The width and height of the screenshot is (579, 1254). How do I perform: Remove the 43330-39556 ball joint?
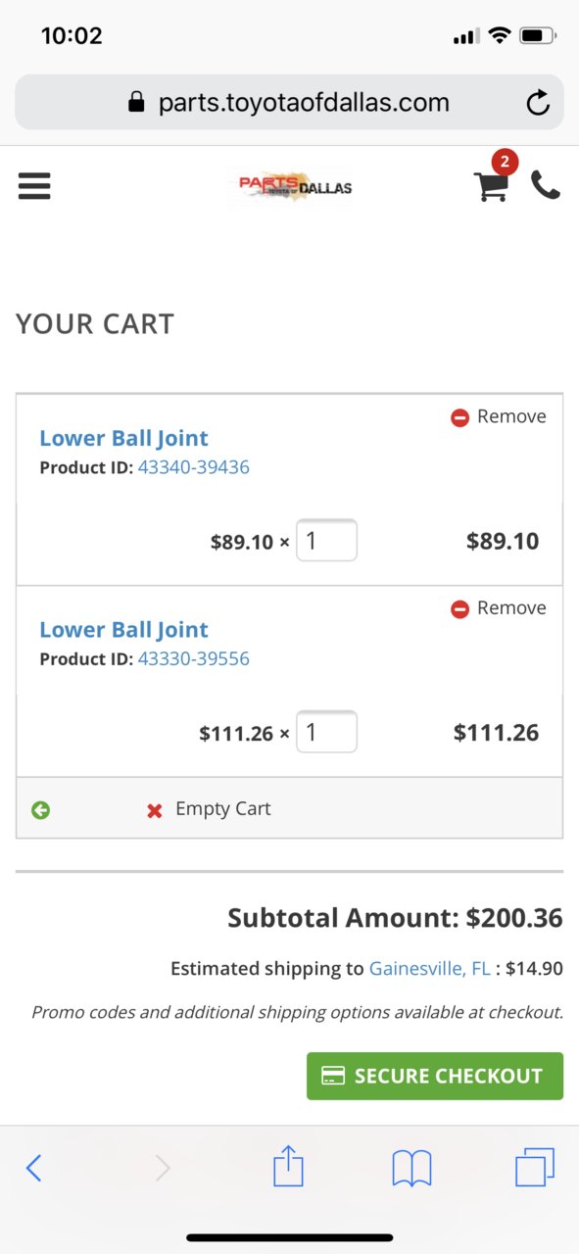coord(498,608)
